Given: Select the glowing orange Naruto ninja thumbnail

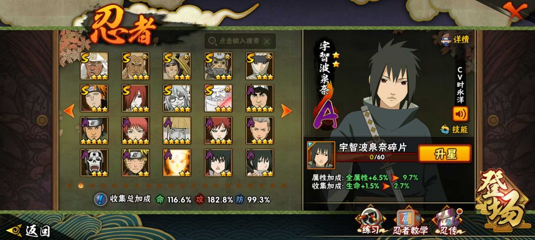Looking at the screenshot, I should pos(177,162).
